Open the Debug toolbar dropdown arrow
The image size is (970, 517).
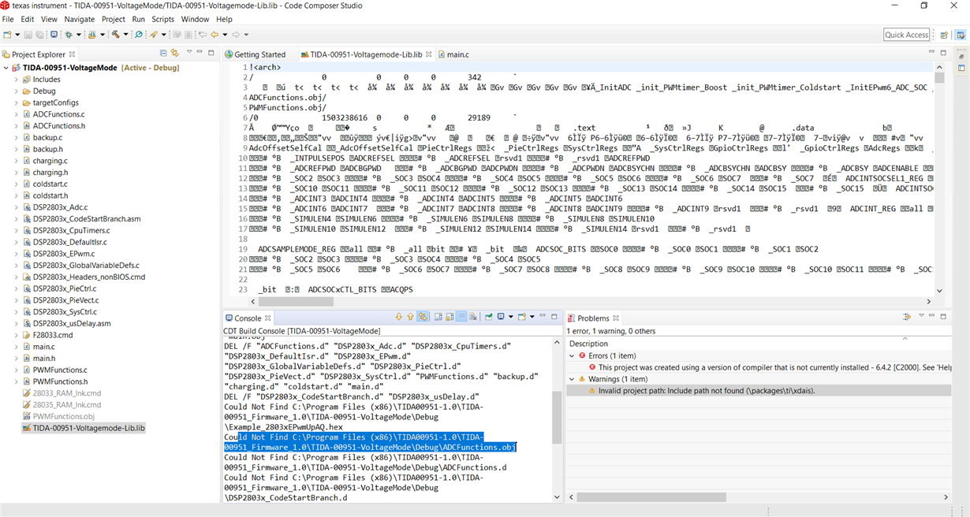tap(79, 35)
